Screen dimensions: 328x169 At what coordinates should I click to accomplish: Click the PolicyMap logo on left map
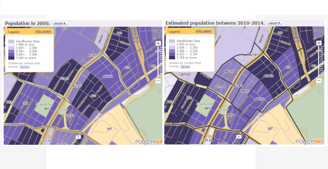point(149,142)
